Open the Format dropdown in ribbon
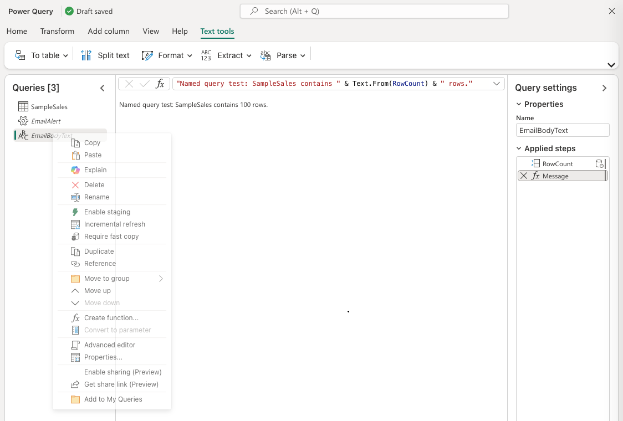 pos(167,55)
